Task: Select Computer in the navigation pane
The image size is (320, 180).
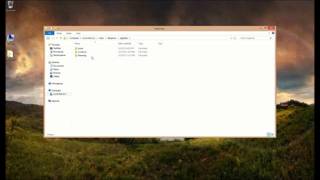Action: click(x=56, y=90)
